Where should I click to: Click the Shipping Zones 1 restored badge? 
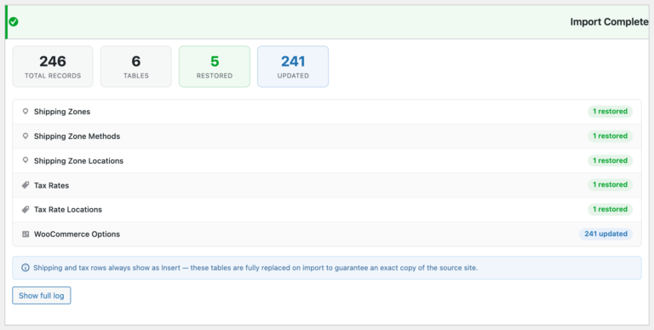pos(611,112)
